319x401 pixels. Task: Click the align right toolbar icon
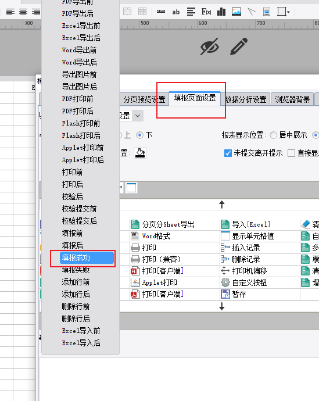point(36,12)
